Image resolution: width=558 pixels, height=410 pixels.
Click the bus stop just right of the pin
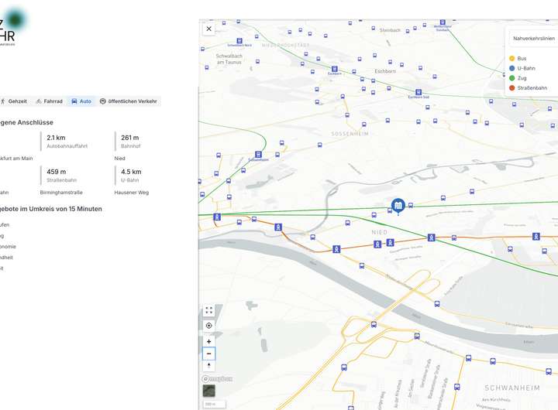click(x=411, y=205)
